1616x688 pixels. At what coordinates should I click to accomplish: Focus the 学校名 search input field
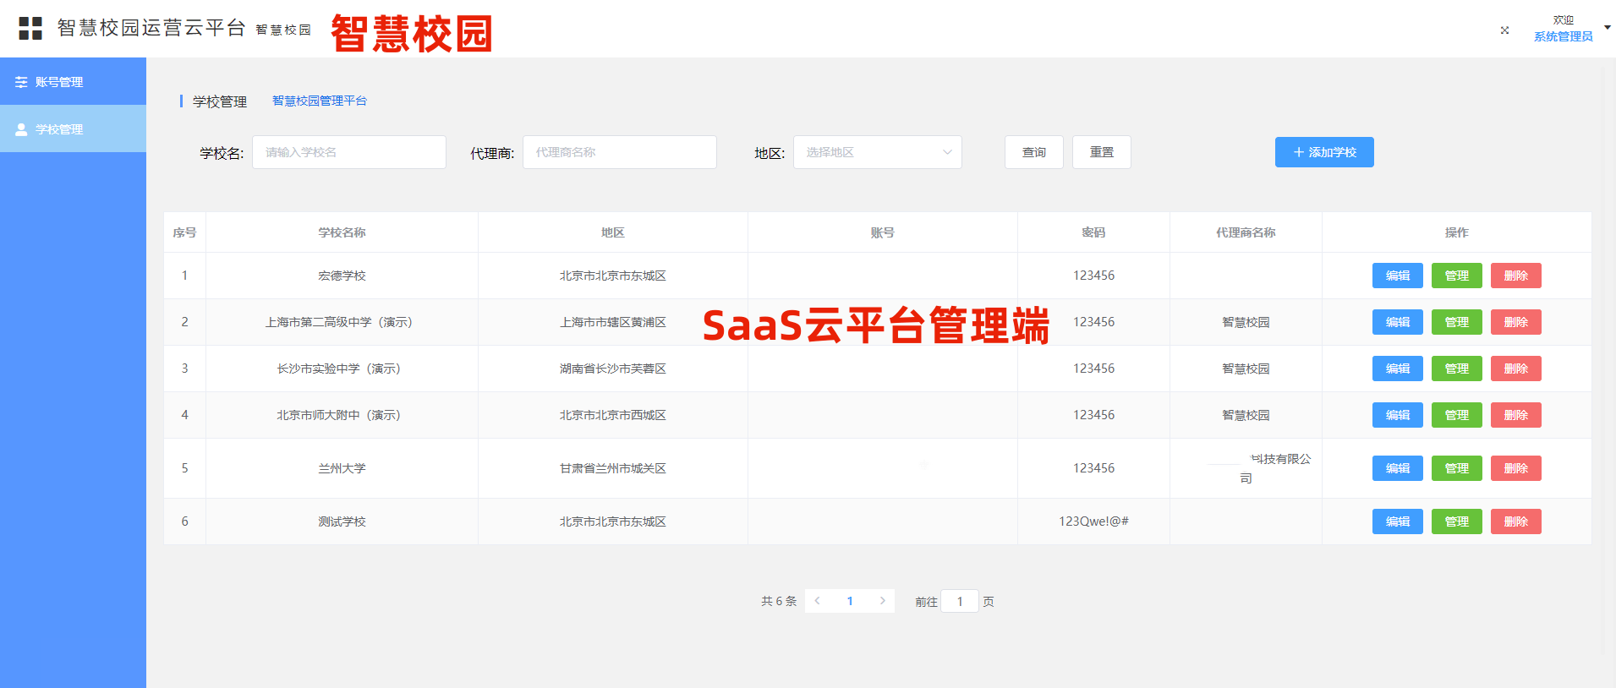pyautogui.click(x=349, y=152)
